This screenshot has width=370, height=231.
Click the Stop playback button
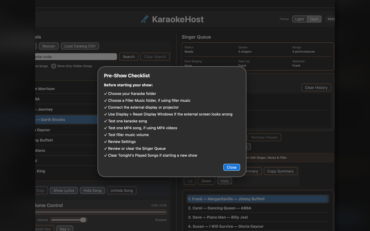tap(41, 190)
